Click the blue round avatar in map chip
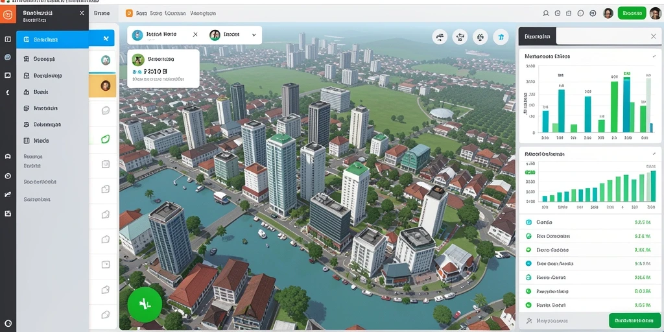The height and width of the screenshot is (332, 664). tap(137, 35)
